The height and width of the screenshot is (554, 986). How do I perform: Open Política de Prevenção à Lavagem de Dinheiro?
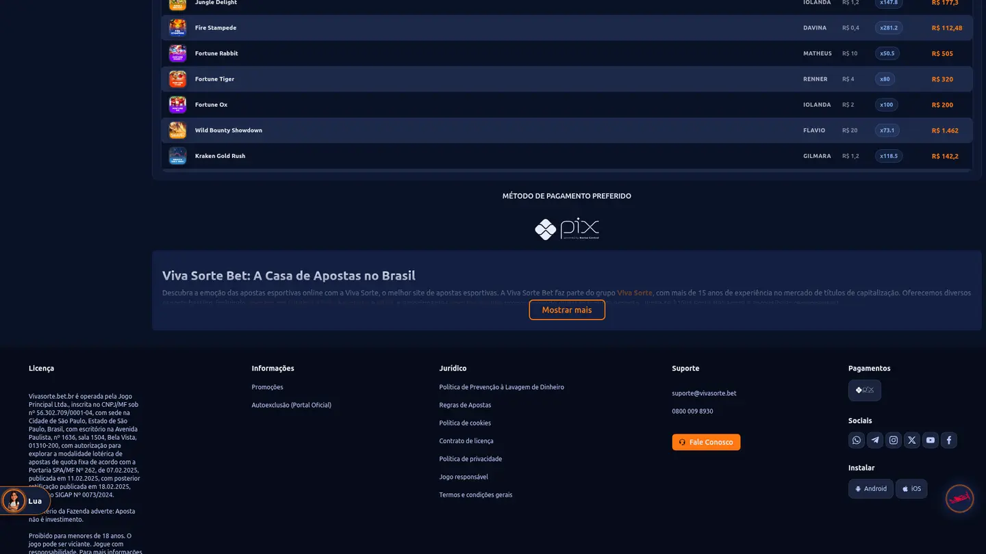(x=502, y=387)
